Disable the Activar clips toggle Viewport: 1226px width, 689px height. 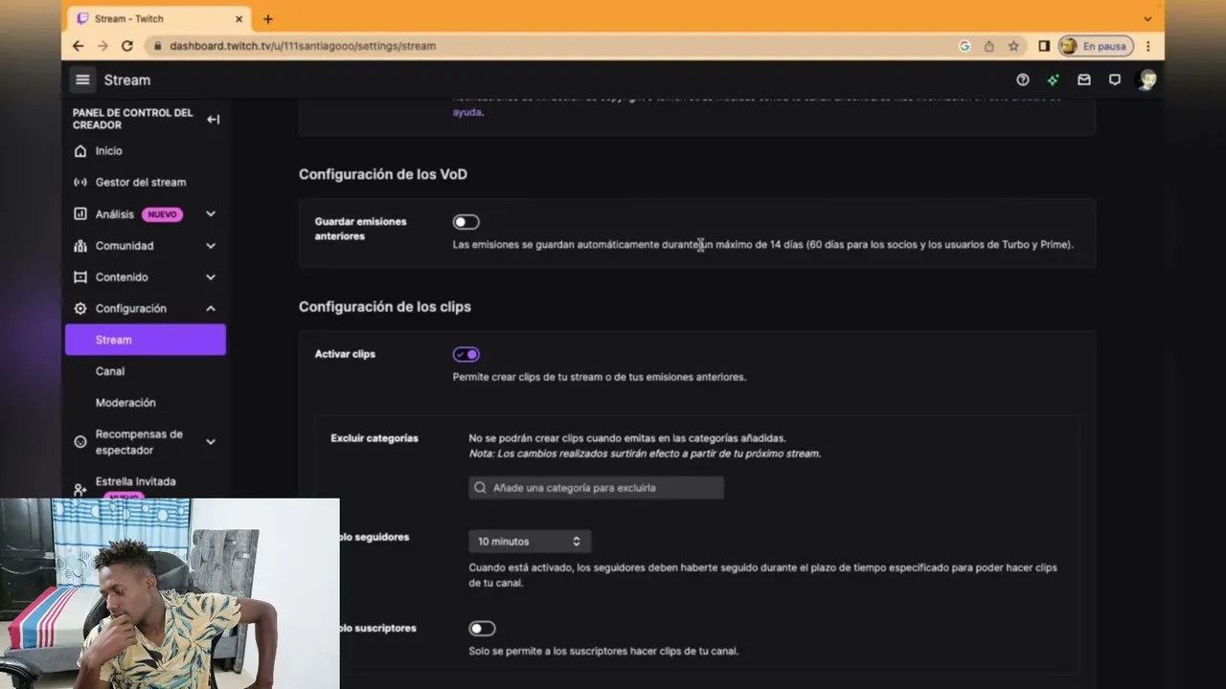tap(466, 354)
